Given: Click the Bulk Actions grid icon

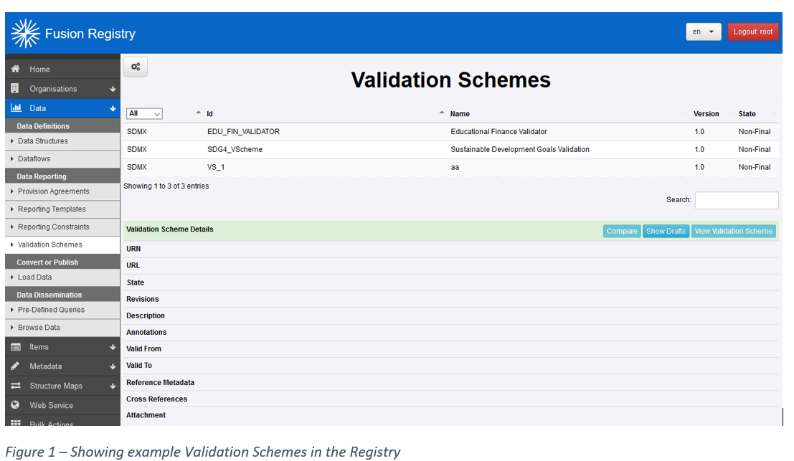Looking at the screenshot, I should click(x=14, y=424).
